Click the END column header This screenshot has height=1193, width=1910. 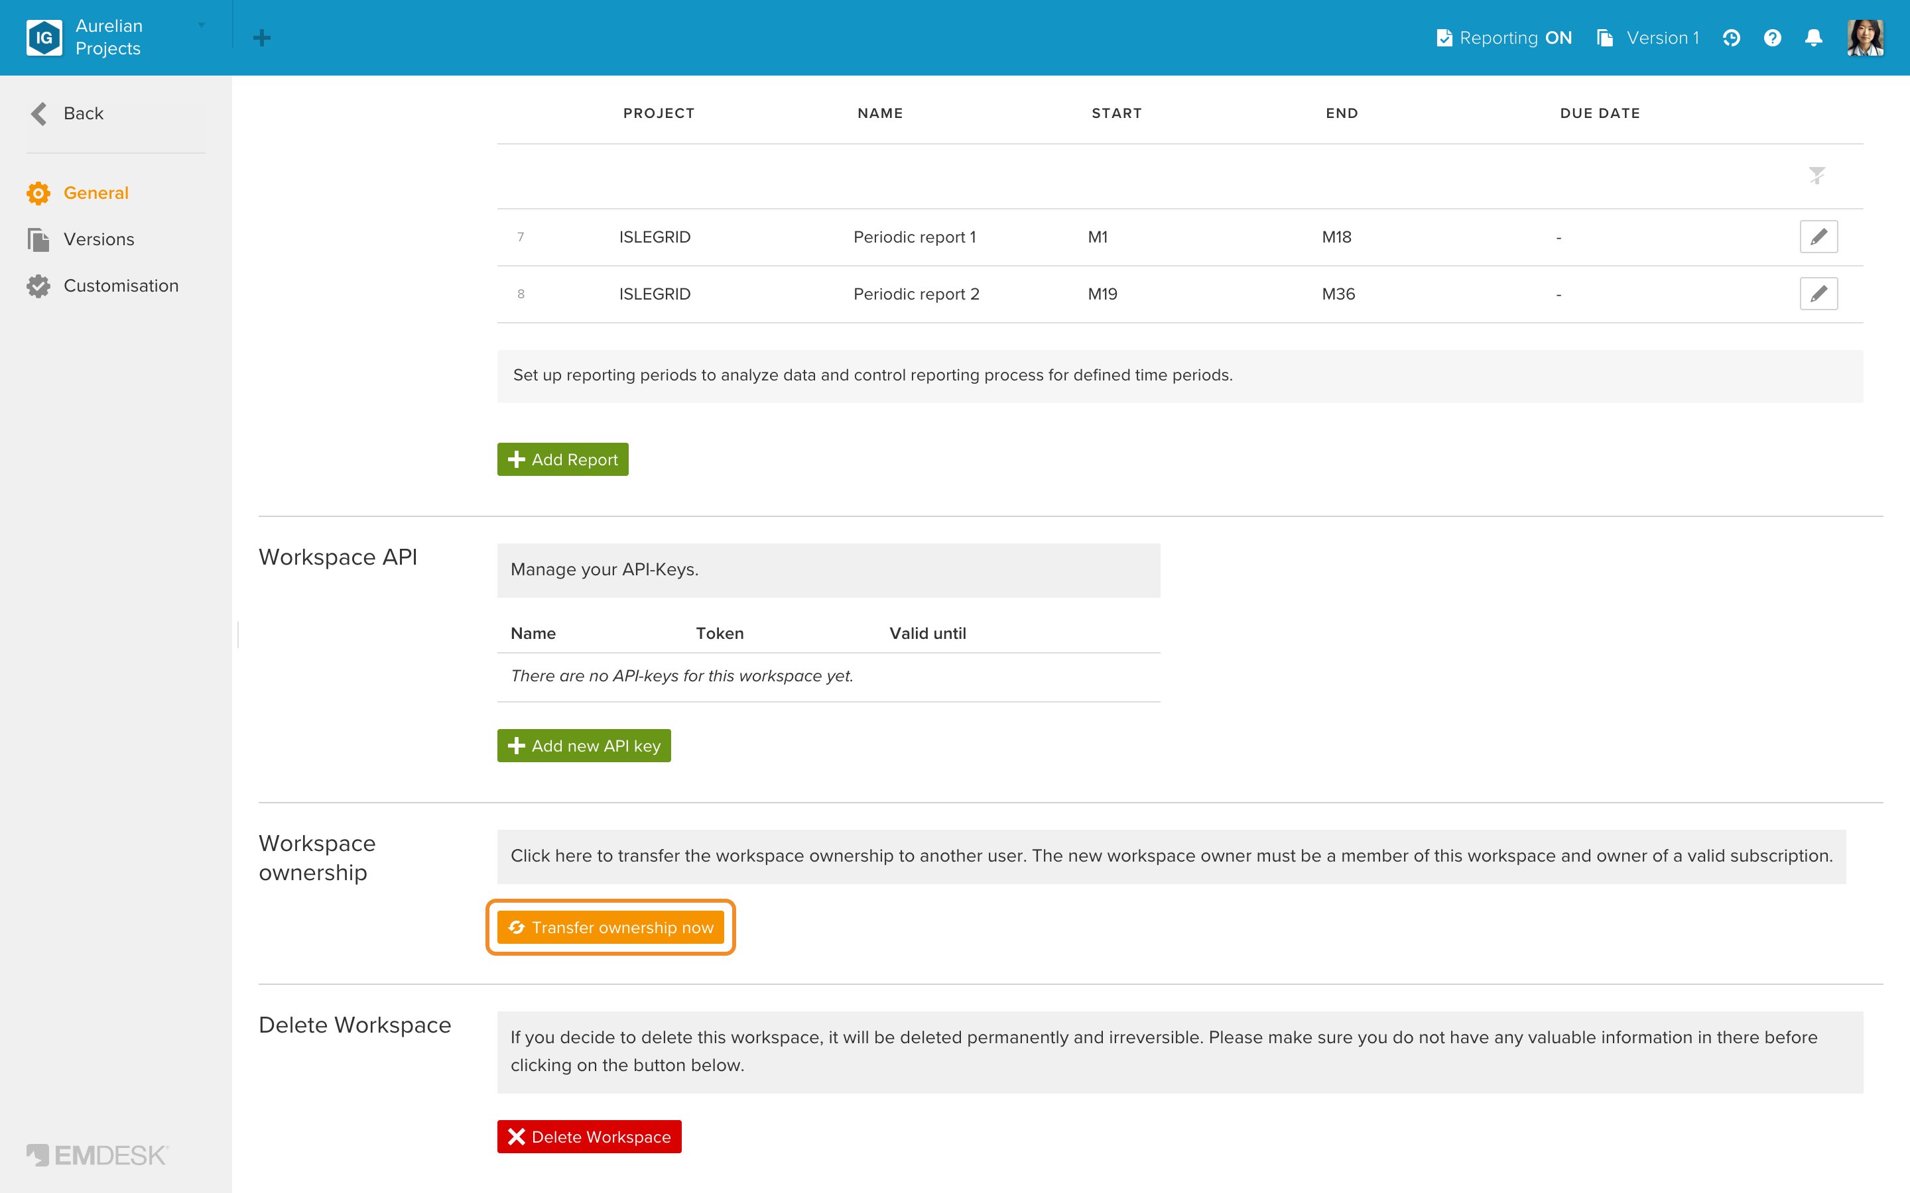pos(1342,113)
